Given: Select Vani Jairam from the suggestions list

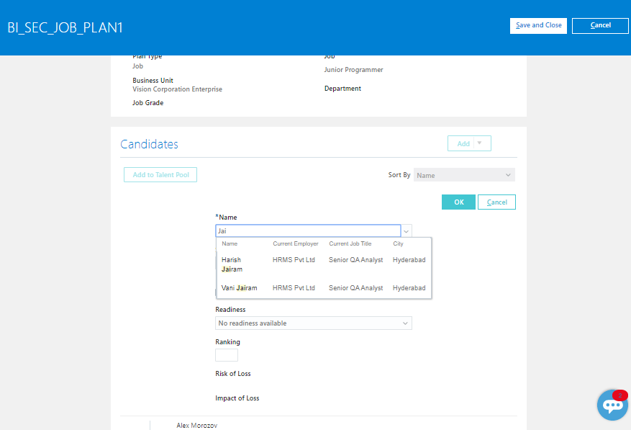Looking at the screenshot, I should (x=239, y=287).
